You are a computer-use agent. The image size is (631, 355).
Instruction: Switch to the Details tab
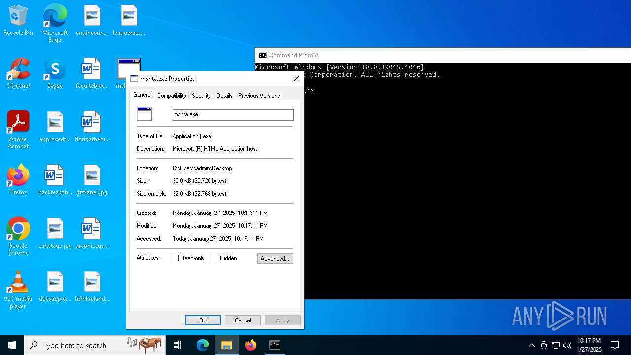coord(224,96)
